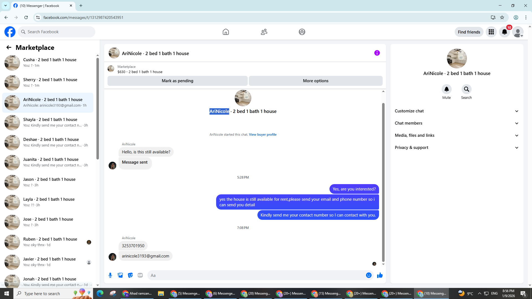Click the purple conversation info icon
Screen dimensions: 532x299
[x=377, y=53]
